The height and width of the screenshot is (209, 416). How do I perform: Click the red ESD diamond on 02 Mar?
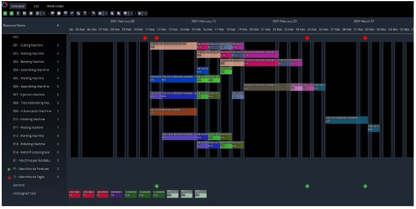click(365, 38)
